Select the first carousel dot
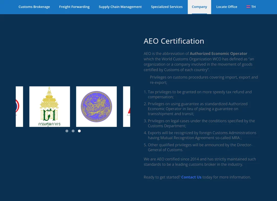 coord(67,131)
